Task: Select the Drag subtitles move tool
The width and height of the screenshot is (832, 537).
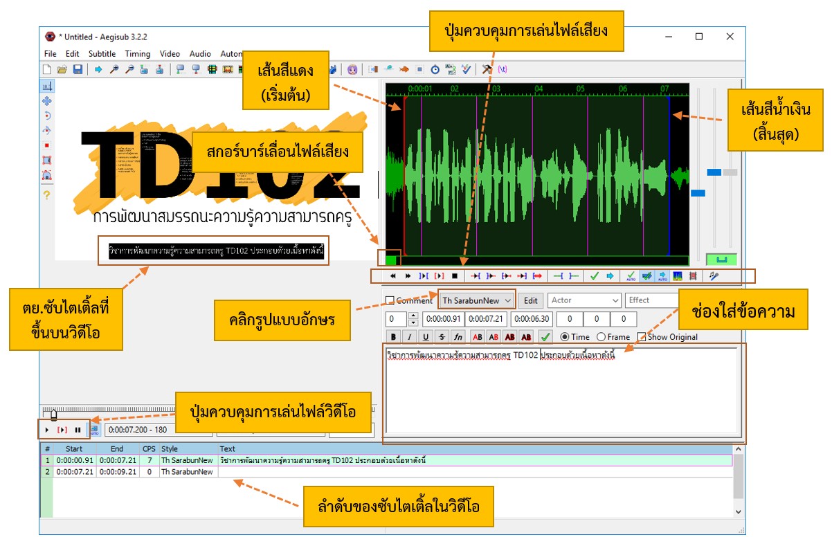Action: pyautogui.click(x=47, y=101)
